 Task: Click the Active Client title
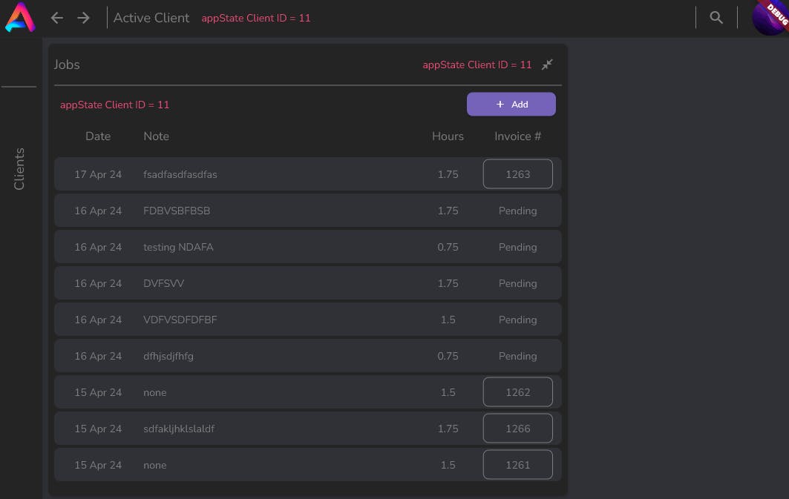point(151,18)
